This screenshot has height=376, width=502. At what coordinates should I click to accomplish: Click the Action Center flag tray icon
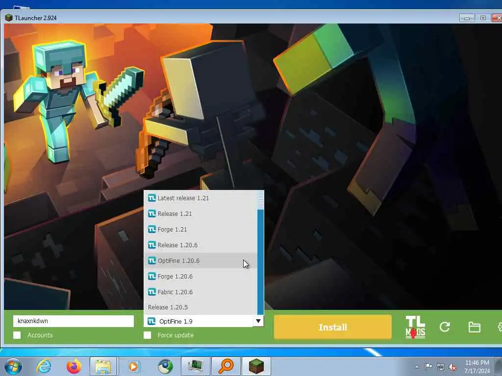tap(428, 366)
